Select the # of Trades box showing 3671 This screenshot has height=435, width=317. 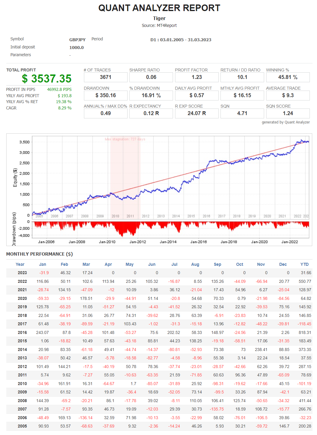pyautogui.click(x=105, y=77)
